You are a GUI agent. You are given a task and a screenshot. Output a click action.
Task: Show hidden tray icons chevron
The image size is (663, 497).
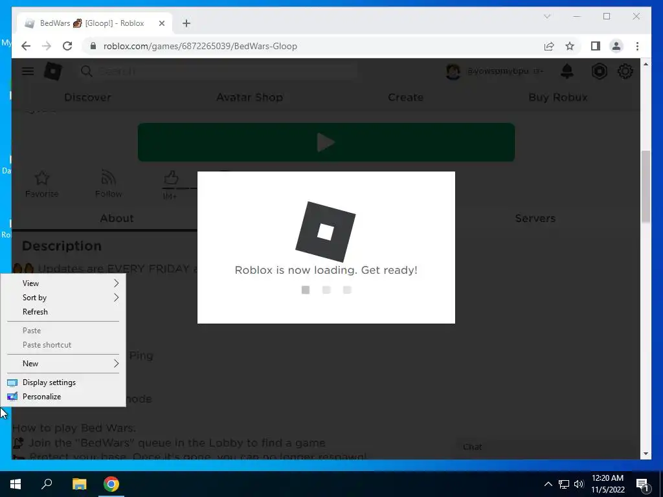tap(548, 484)
